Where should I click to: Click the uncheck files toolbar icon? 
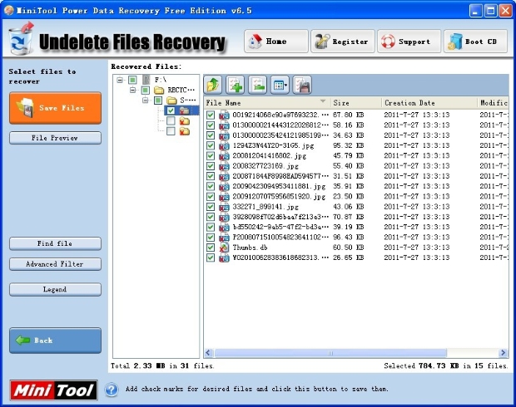(258, 85)
